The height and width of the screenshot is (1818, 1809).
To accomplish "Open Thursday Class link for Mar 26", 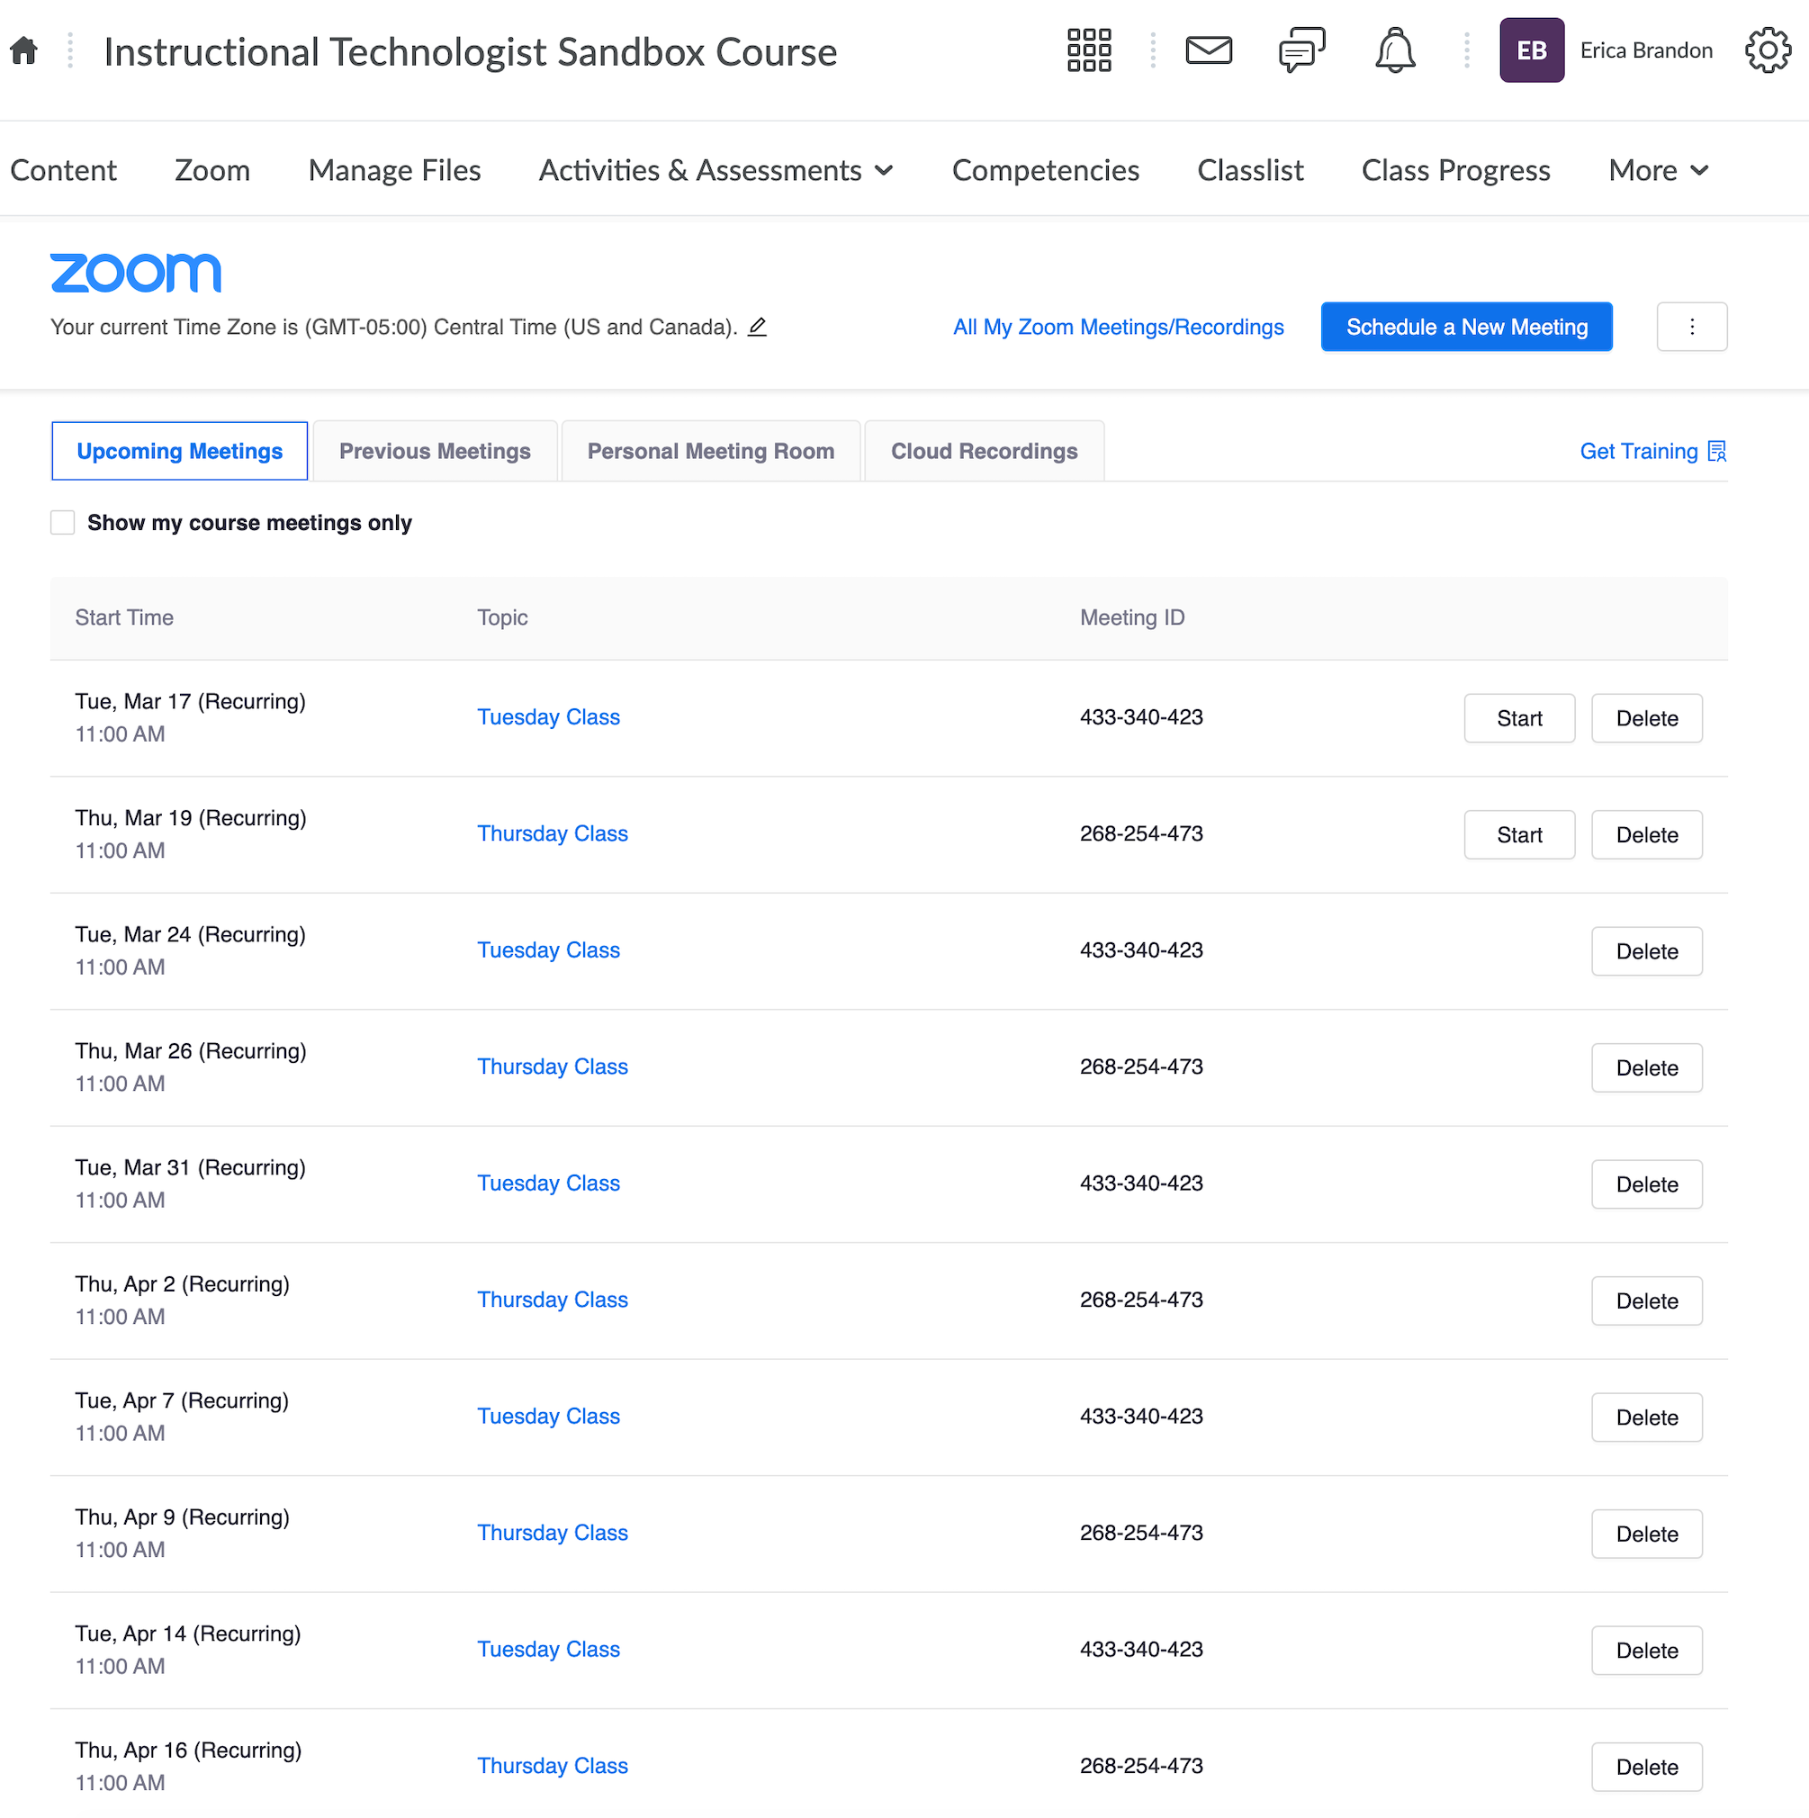I will click(x=553, y=1067).
